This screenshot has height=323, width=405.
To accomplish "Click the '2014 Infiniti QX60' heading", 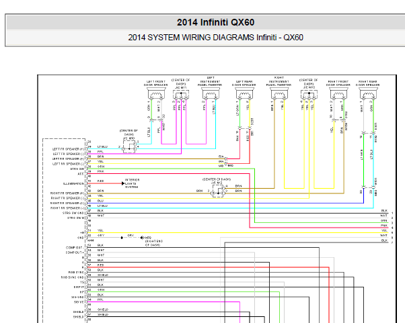I will (x=215, y=22).
